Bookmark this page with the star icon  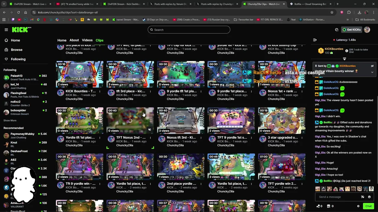(x=332, y=12)
